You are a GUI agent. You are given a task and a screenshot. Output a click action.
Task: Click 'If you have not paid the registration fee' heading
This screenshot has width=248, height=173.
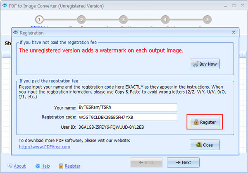point(58,43)
